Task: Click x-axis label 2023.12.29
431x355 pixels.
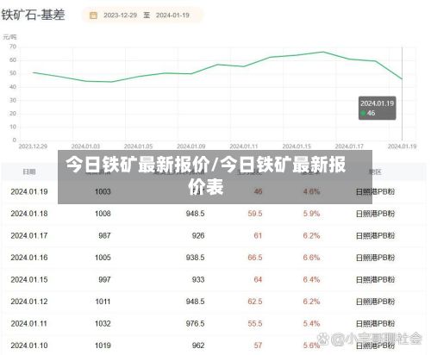Action: pos(33,146)
